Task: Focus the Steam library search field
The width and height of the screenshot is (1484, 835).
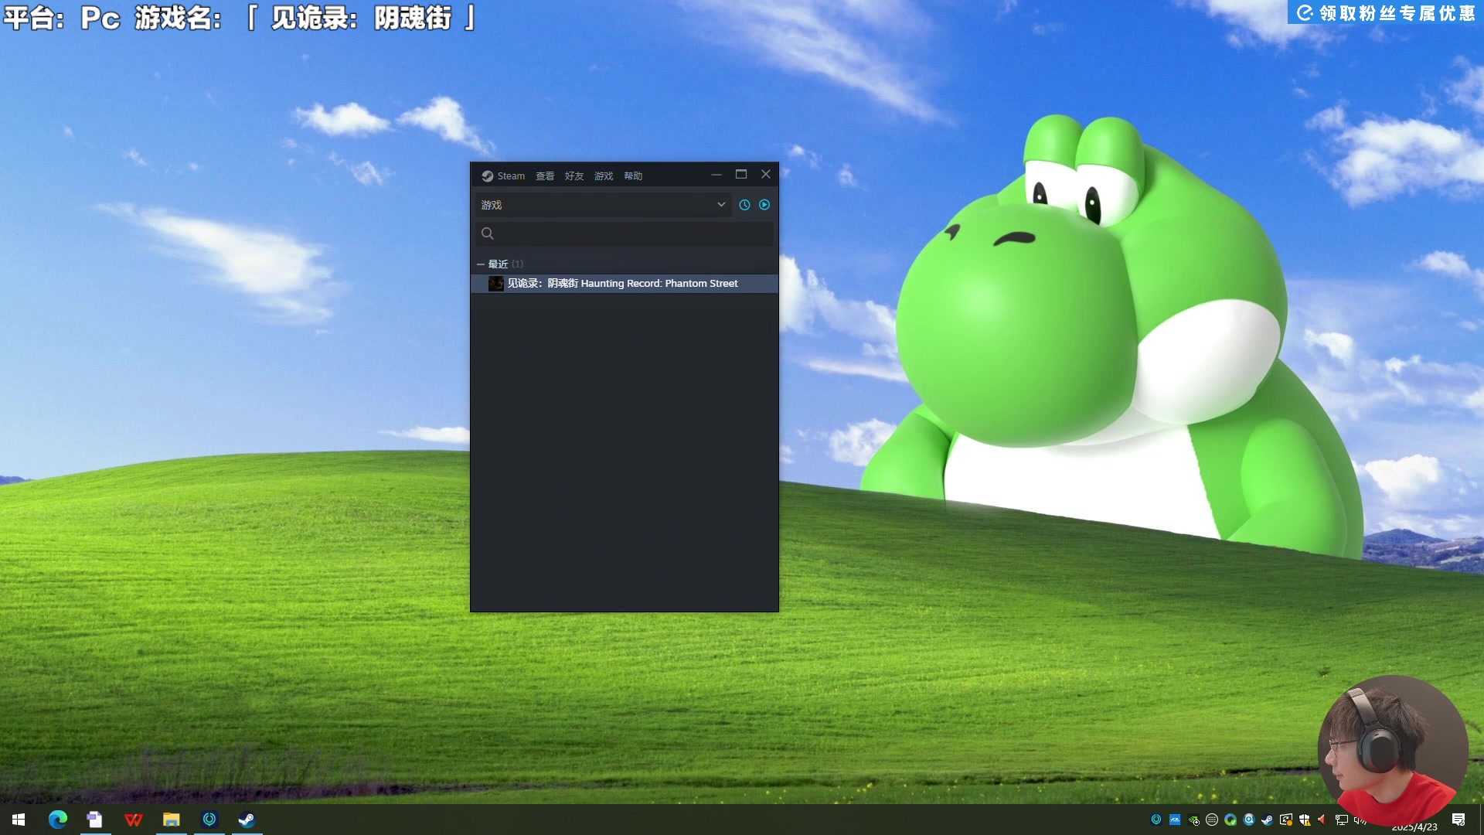Action: (625, 233)
